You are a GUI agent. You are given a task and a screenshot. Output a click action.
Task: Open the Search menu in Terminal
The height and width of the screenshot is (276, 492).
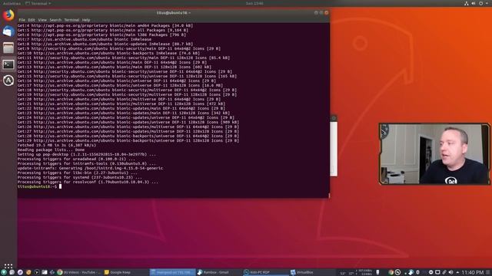55,20
